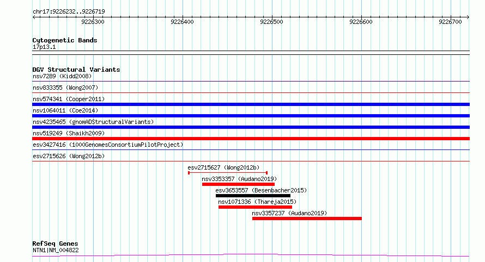This screenshot has height=262, width=485.
Task: Click the red nsv3357237 variant bar
Action: coord(307,219)
